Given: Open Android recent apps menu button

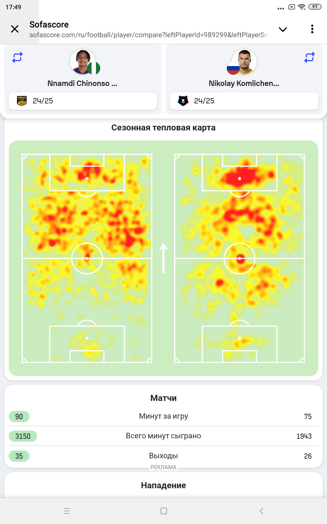Looking at the screenshot, I should (67, 511).
